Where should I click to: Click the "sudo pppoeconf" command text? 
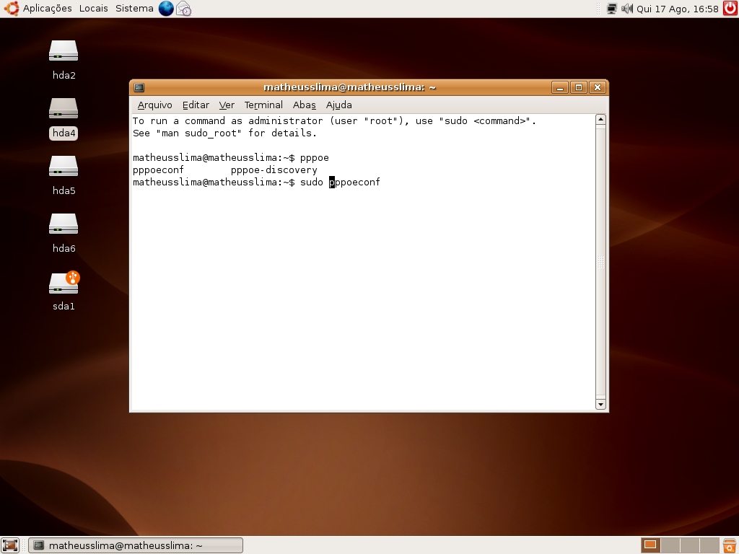point(340,183)
